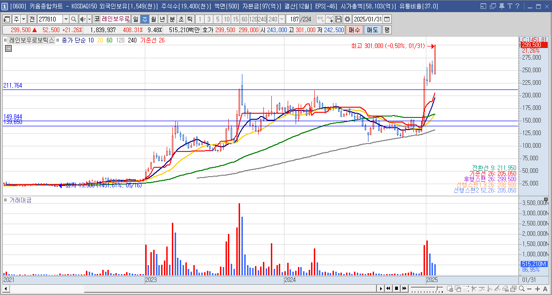Click the data table grid icon in chart

pyautogui.click(x=8, y=48)
